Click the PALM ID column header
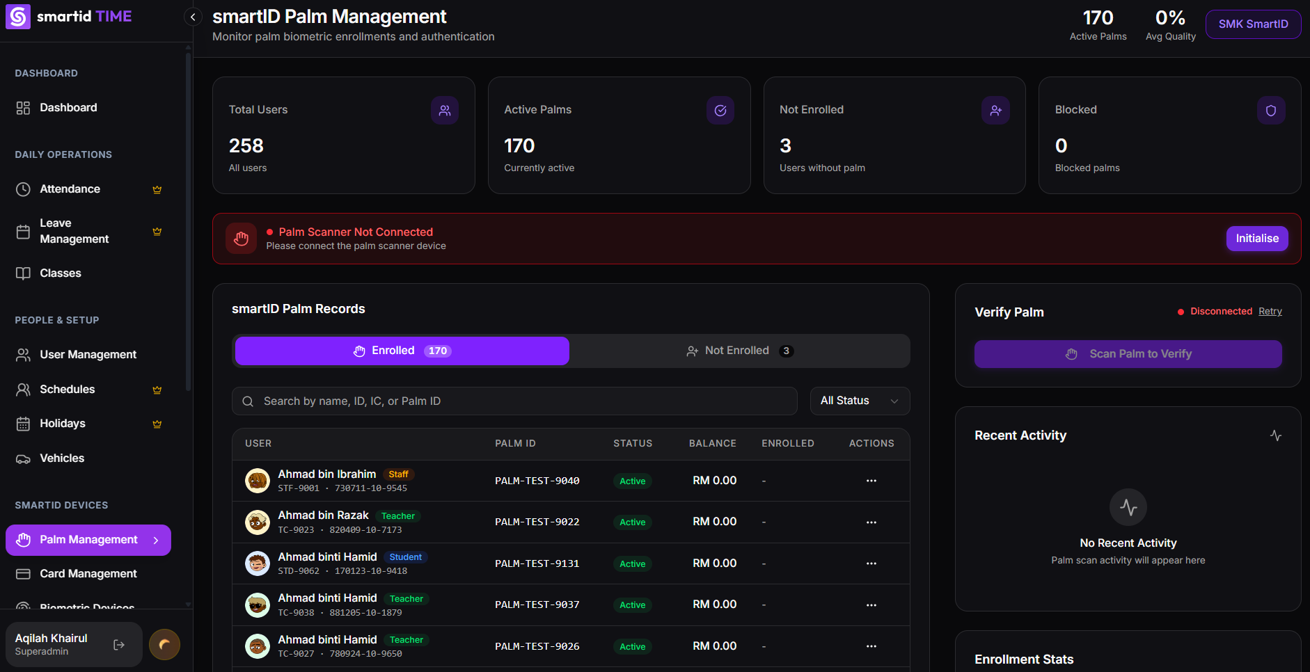 click(515, 444)
